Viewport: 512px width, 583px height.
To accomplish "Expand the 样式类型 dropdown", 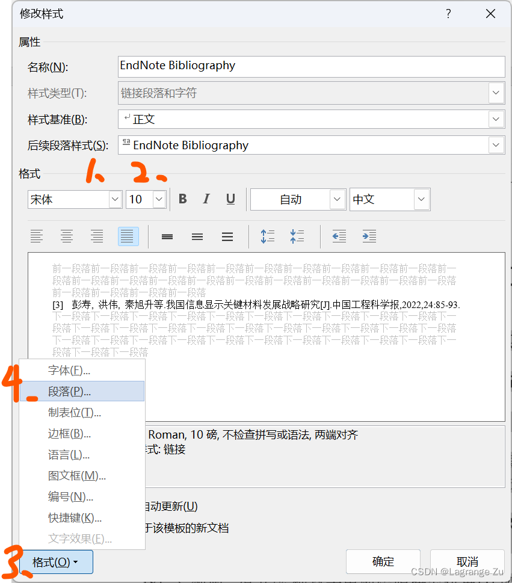I will pos(496,93).
